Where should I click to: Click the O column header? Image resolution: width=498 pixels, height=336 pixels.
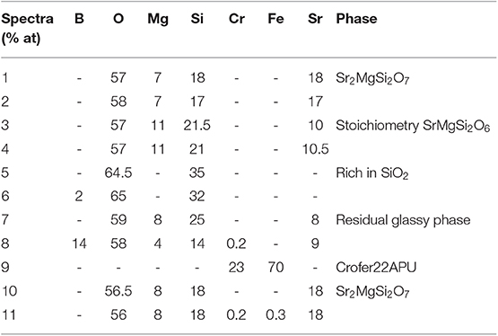[118, 19]
